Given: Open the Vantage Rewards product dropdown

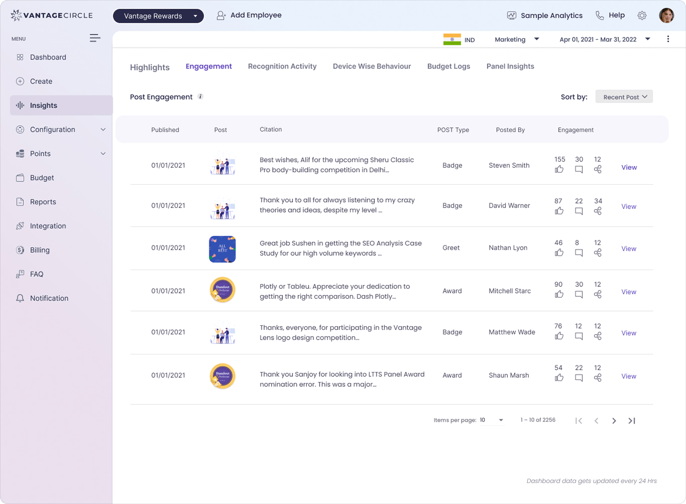Looking at the screenshot, I should [158, 16].
